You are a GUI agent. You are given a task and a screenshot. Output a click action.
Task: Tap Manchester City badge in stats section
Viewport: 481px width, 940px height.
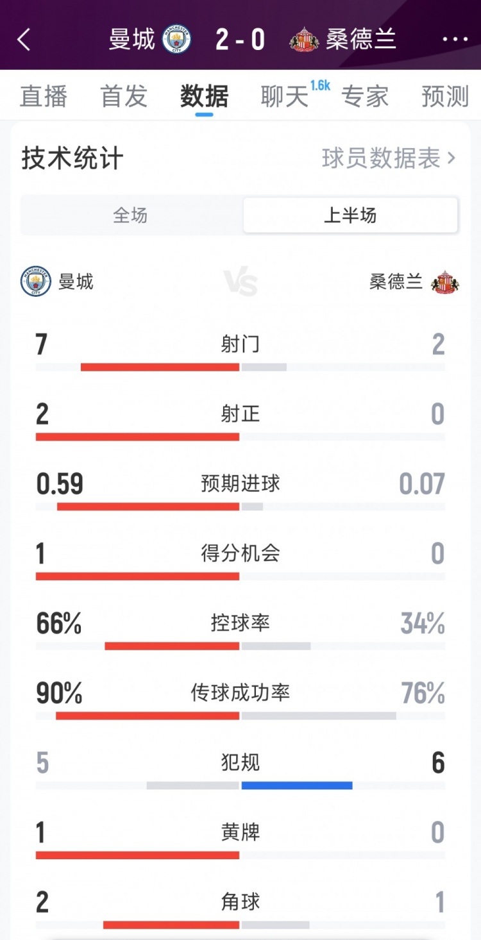pos(35,281)
